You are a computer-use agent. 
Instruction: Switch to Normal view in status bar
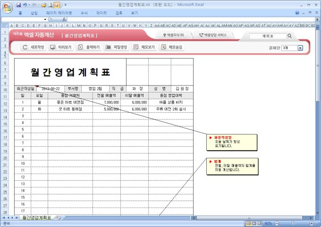tap(248, 223)
